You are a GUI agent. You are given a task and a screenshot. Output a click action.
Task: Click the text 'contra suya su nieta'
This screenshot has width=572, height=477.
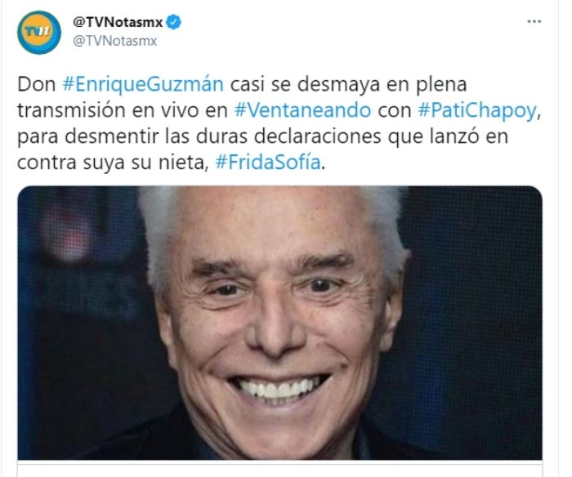pos(113,163)
